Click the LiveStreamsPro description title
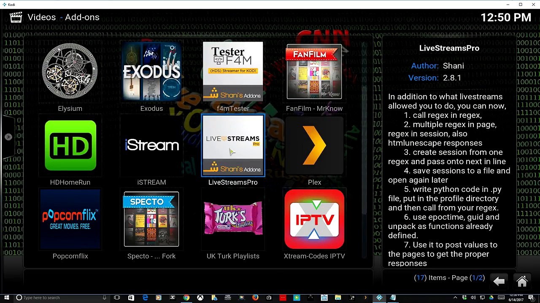The width and height of the screenshot is (540, 303). [x=449, y=48]
